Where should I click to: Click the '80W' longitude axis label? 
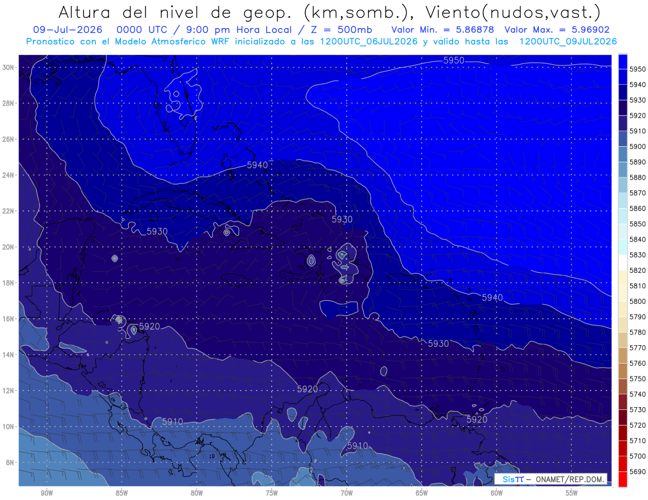click(x=197, y=493)
